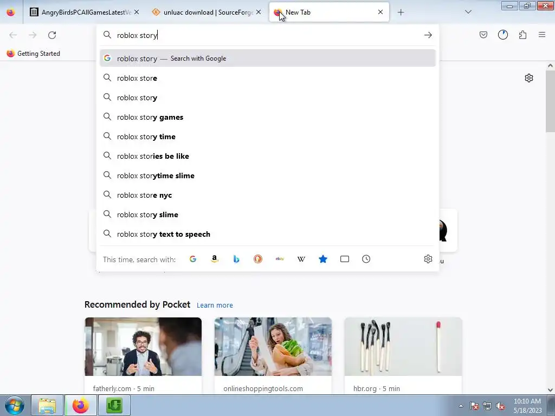Search Bookmarks using the star icon
555x416 pixels.
click(x=323, y=259)
